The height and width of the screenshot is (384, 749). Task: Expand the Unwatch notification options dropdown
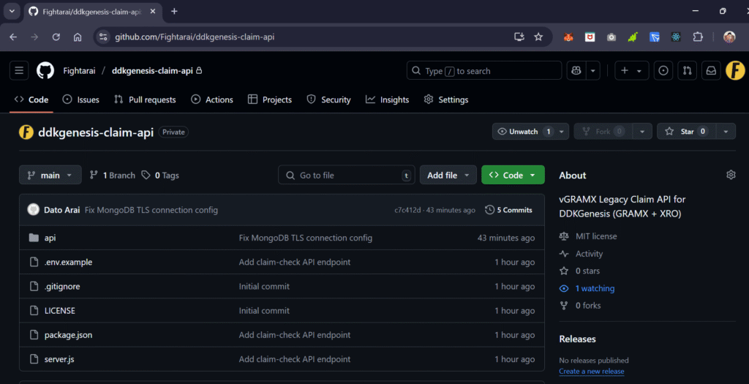click(562, 132)
